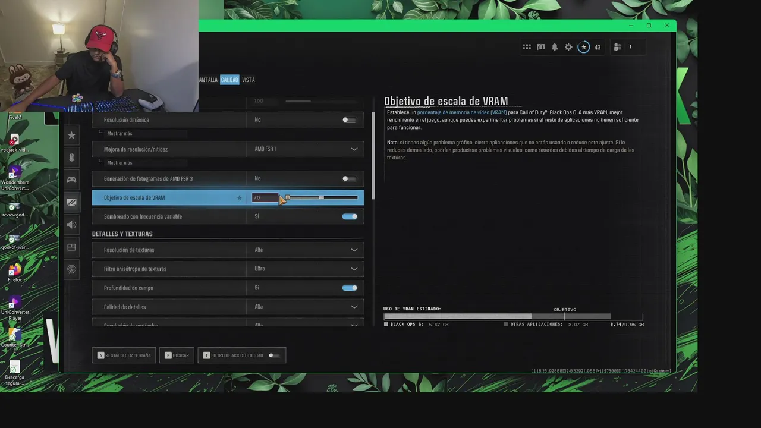This screenshot has width=761, height=428.
Task: Click the VRAM scale target slider track
Action: pos(321,197)
